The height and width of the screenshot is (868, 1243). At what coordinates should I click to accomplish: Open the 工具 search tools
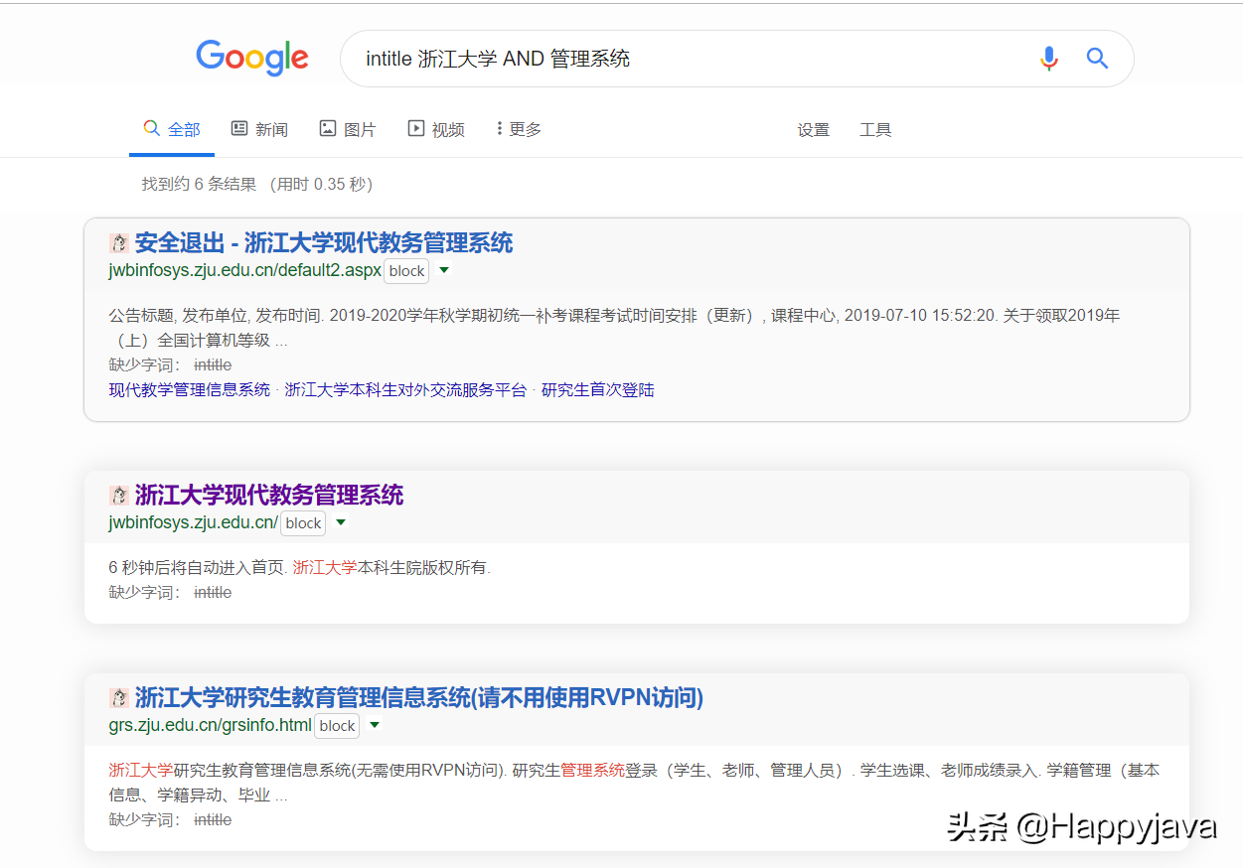click(x=875, y=130)
